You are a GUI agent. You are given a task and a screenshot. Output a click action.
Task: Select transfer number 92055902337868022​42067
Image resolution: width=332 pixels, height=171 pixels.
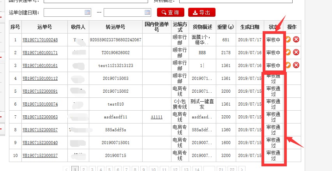pyautogui.click(x=116, y=40)
